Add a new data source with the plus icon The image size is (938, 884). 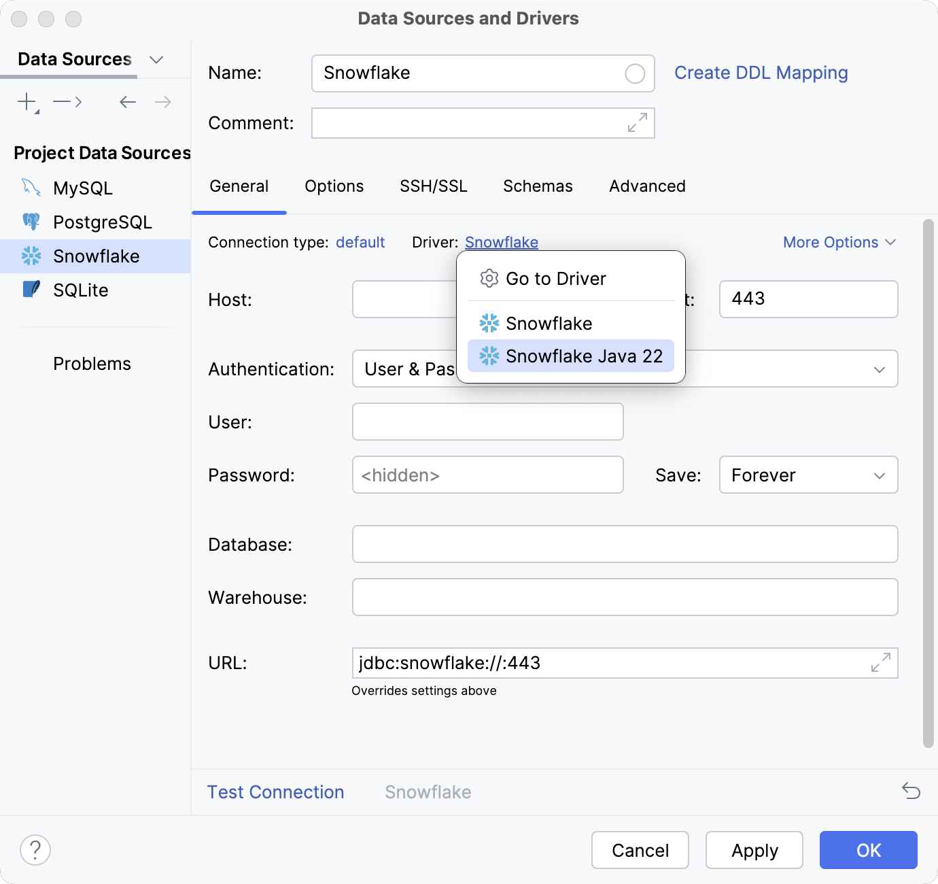25,101
